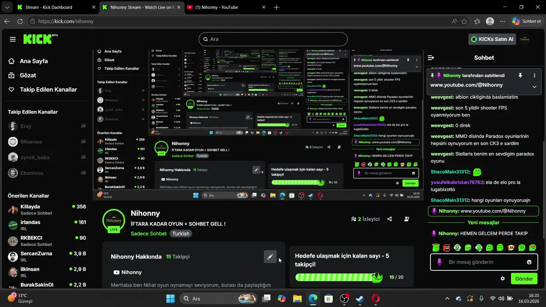Click the Nihonny channel avatar with LIVE badge
Viewport: 546px width, 307px height.
pos(114,221)
